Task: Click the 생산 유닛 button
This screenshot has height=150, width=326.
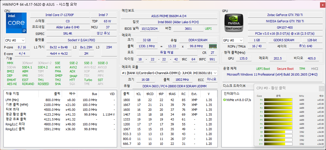Action: (103, 33)
